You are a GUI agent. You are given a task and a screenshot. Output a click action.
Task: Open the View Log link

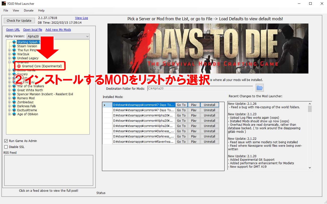(81, 18)
